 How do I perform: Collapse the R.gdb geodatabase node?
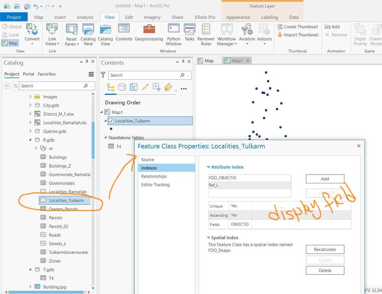[x=30, y=140]
